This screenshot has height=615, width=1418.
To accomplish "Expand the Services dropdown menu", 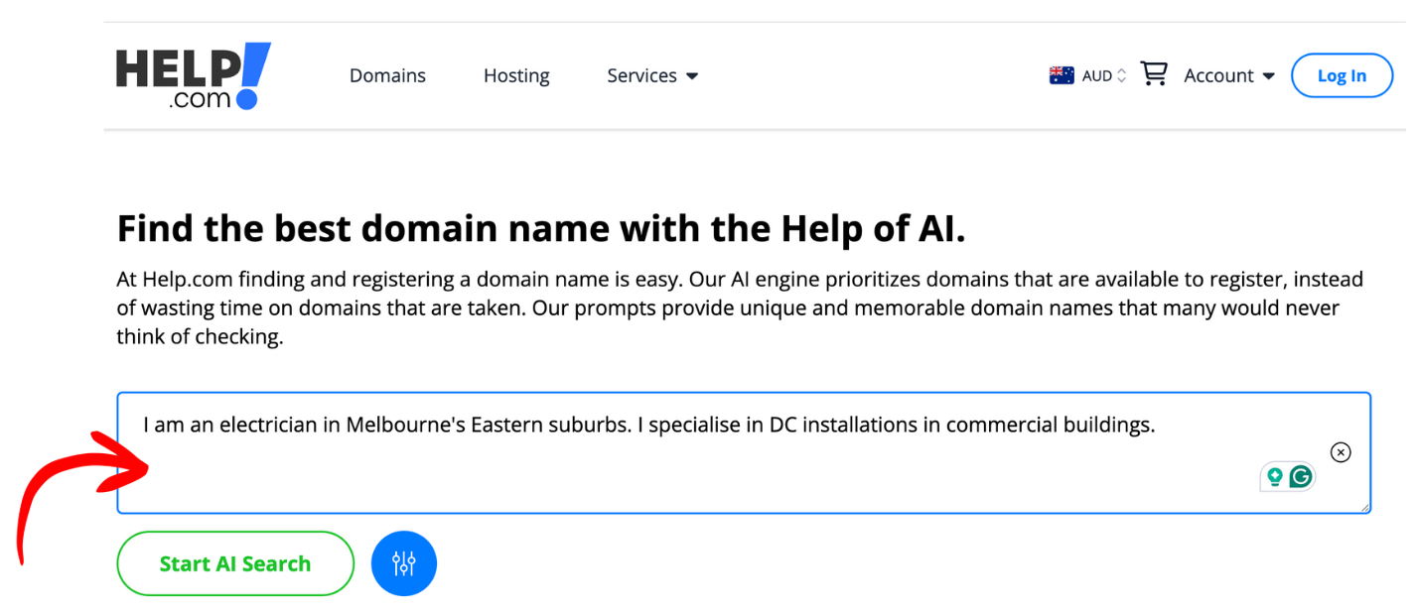I will pos(641,75).
